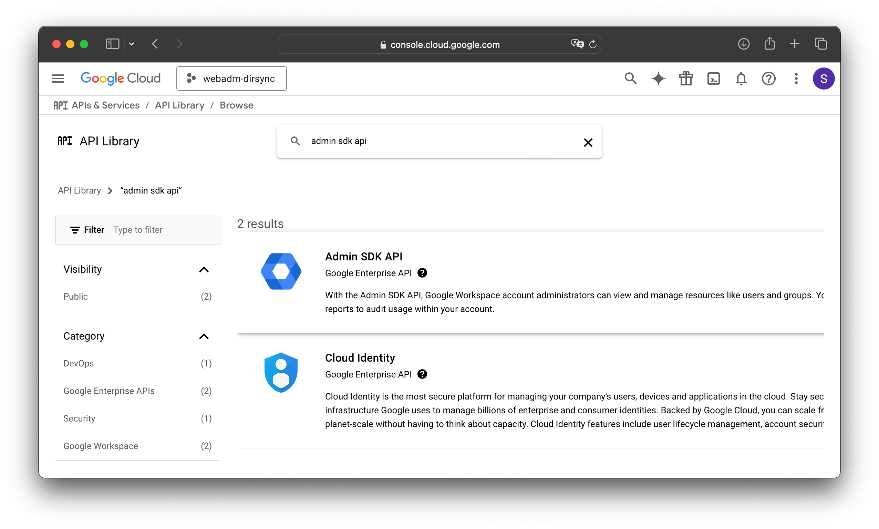Click the console.cloud.google.com address bar
This screenshot has width=879, height=529.
coord(439,44)
